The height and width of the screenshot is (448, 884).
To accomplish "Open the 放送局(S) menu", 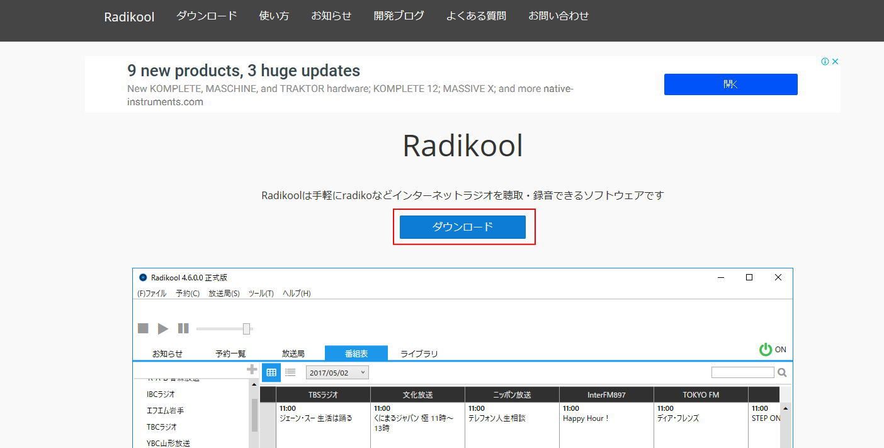I will (x=224, y=294).
